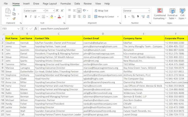
Task: Switch to the Formulas tab
Action: [66, 4]
